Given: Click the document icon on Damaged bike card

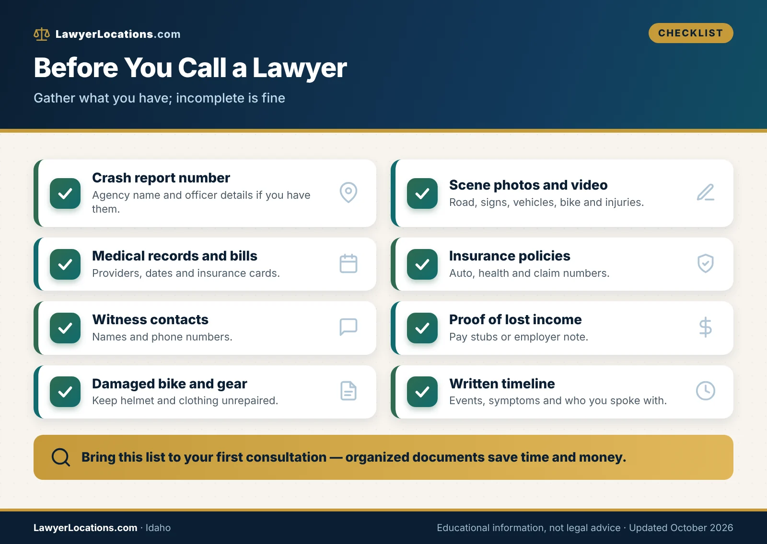Looking at the screenshot, I should pos(349,391).
